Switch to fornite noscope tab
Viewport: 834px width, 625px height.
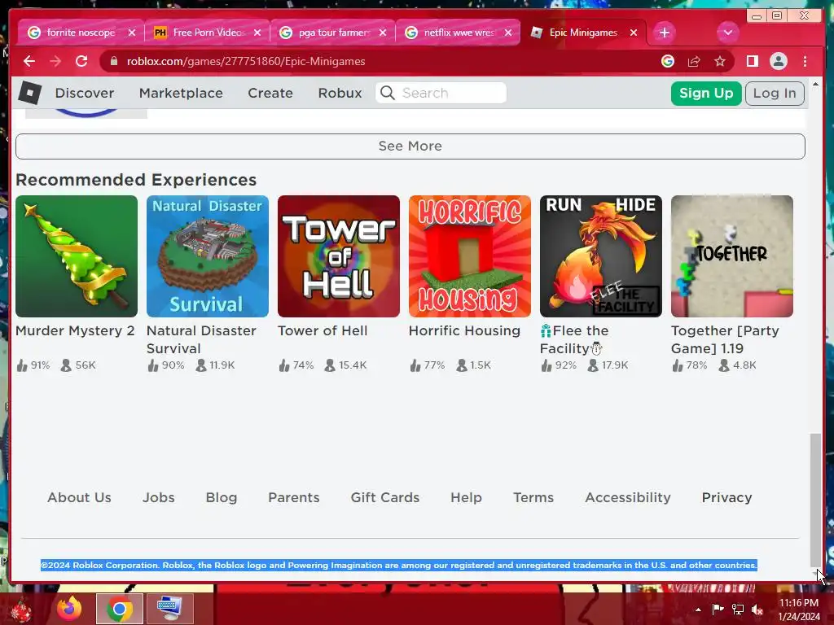[x=81, y=33]
